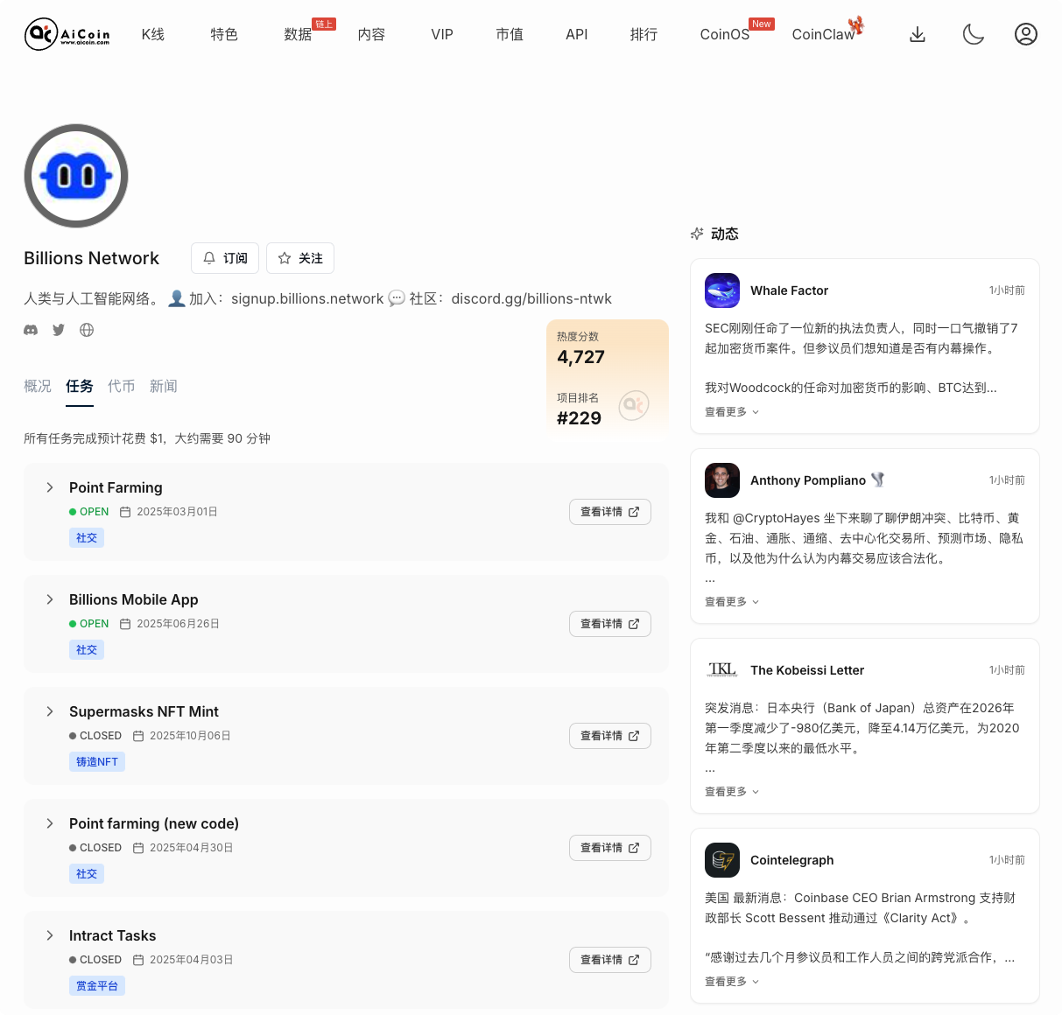This screenshot has height=1015, width=1062.
Task: Open the Discord icon under project description
Action: tap(31, 330)
